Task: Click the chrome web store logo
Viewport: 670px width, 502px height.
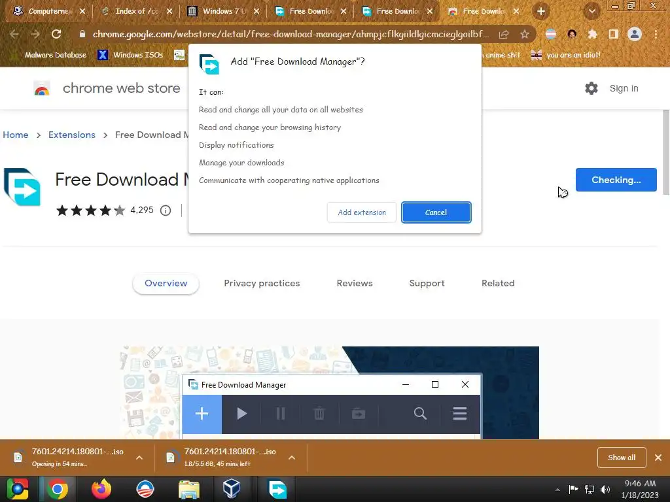Action: [107, 88]
